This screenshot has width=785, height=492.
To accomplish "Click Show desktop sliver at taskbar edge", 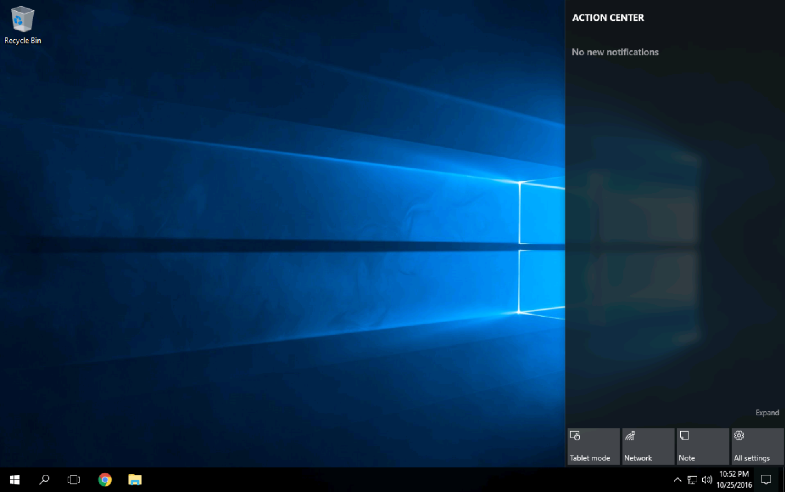I will [783, 480].
